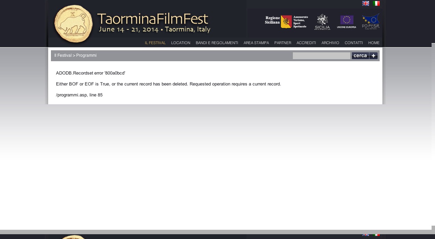
Task: Open the Regione Siciliana crest logo
Action: (286, 21)
